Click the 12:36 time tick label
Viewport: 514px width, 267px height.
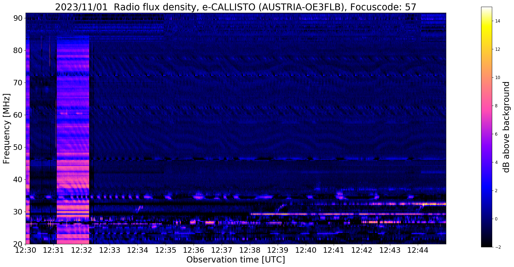[194, 250]
